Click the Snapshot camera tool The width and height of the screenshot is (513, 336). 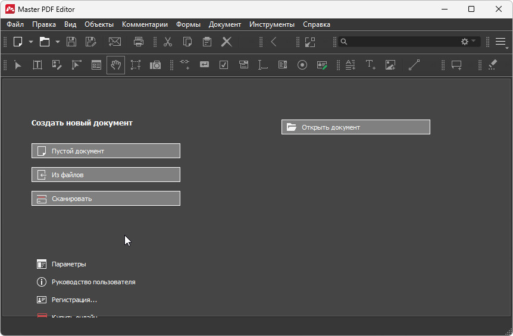pos(155,65)
